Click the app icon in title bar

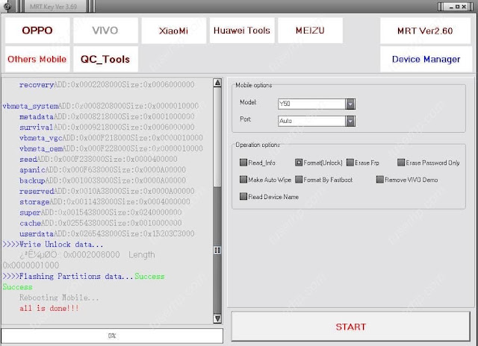click(7, 6)
